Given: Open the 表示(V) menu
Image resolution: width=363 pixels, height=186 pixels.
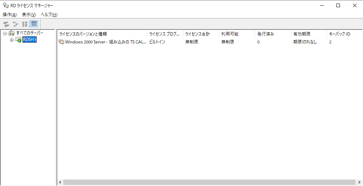Looking at the screenshot, I should [29, 15].
